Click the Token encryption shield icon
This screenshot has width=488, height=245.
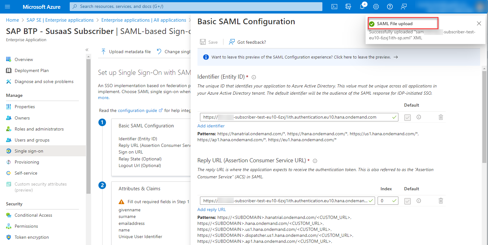click(x=9, y=237)
